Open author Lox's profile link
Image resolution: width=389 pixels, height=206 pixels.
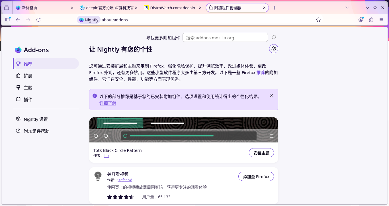tap(106, 156)
